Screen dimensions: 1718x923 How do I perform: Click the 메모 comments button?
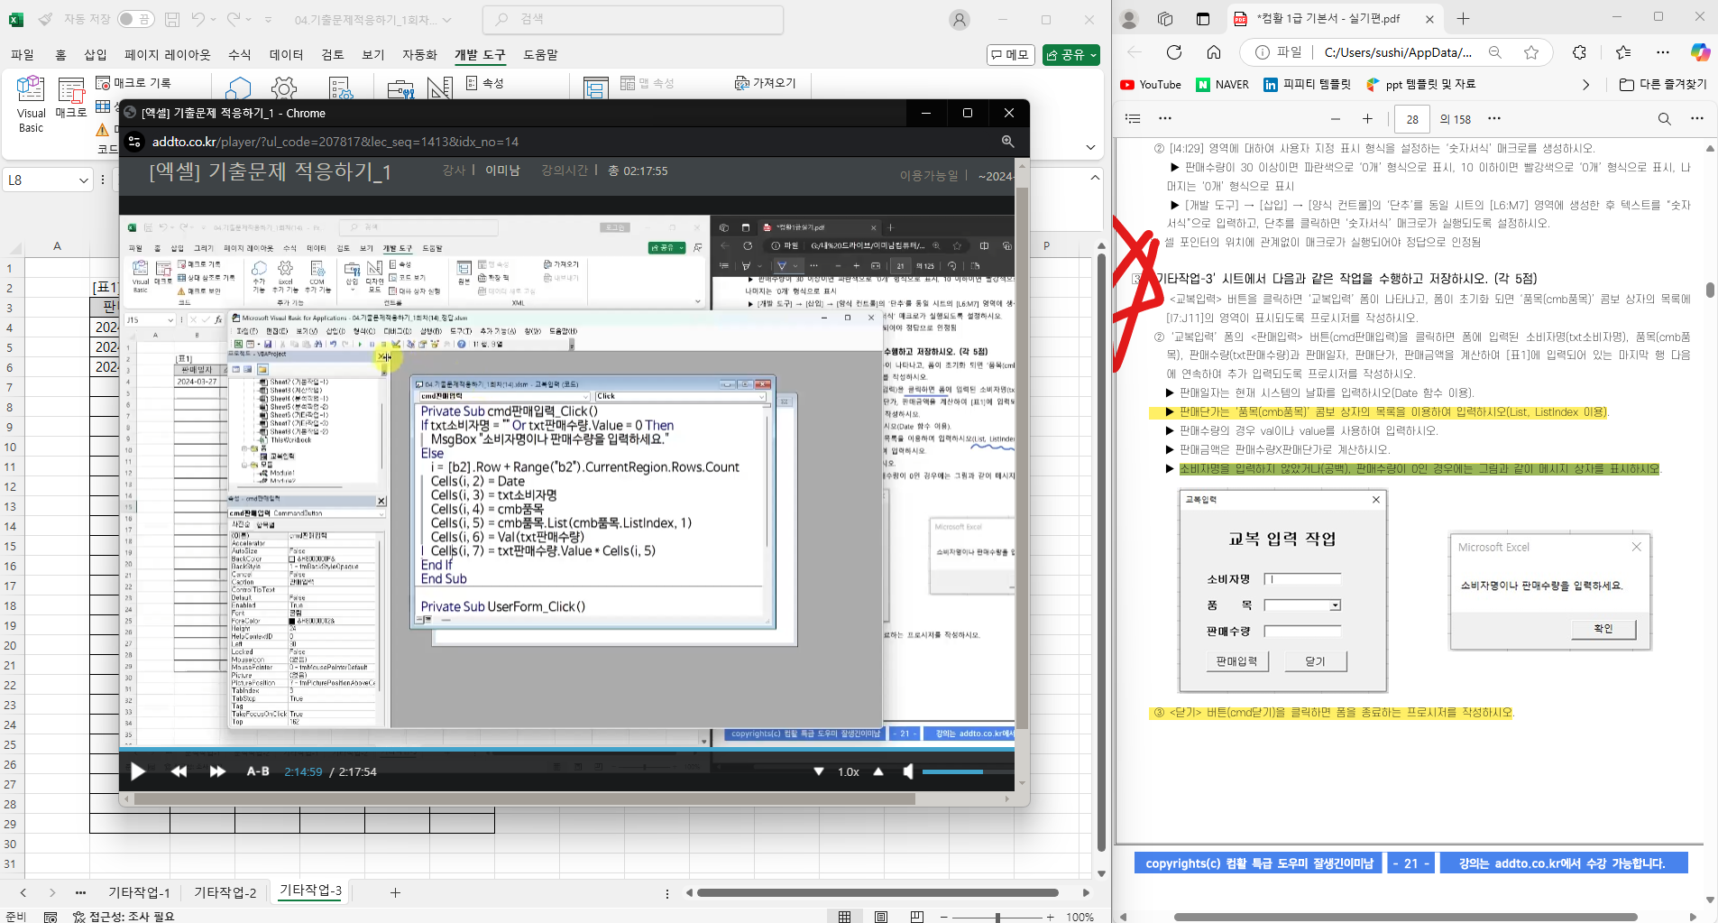(1010, 55)
